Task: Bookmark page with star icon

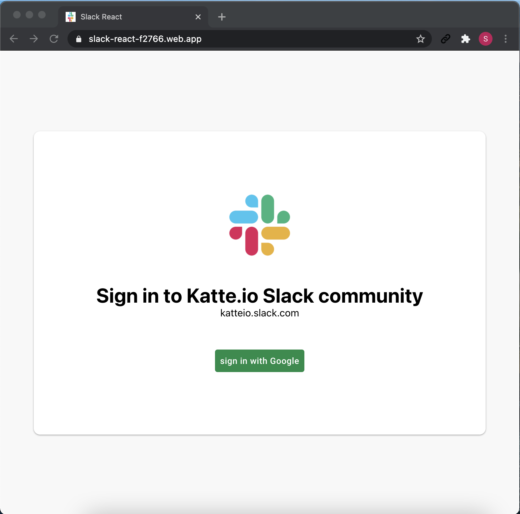Action: click(421, 39)
